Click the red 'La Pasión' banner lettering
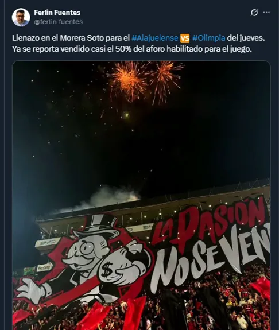Screen dimensions: 279x330 coord(208,224)
